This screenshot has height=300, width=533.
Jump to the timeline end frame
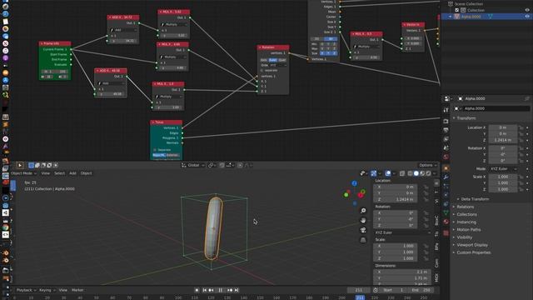click(x=237, y=290)
